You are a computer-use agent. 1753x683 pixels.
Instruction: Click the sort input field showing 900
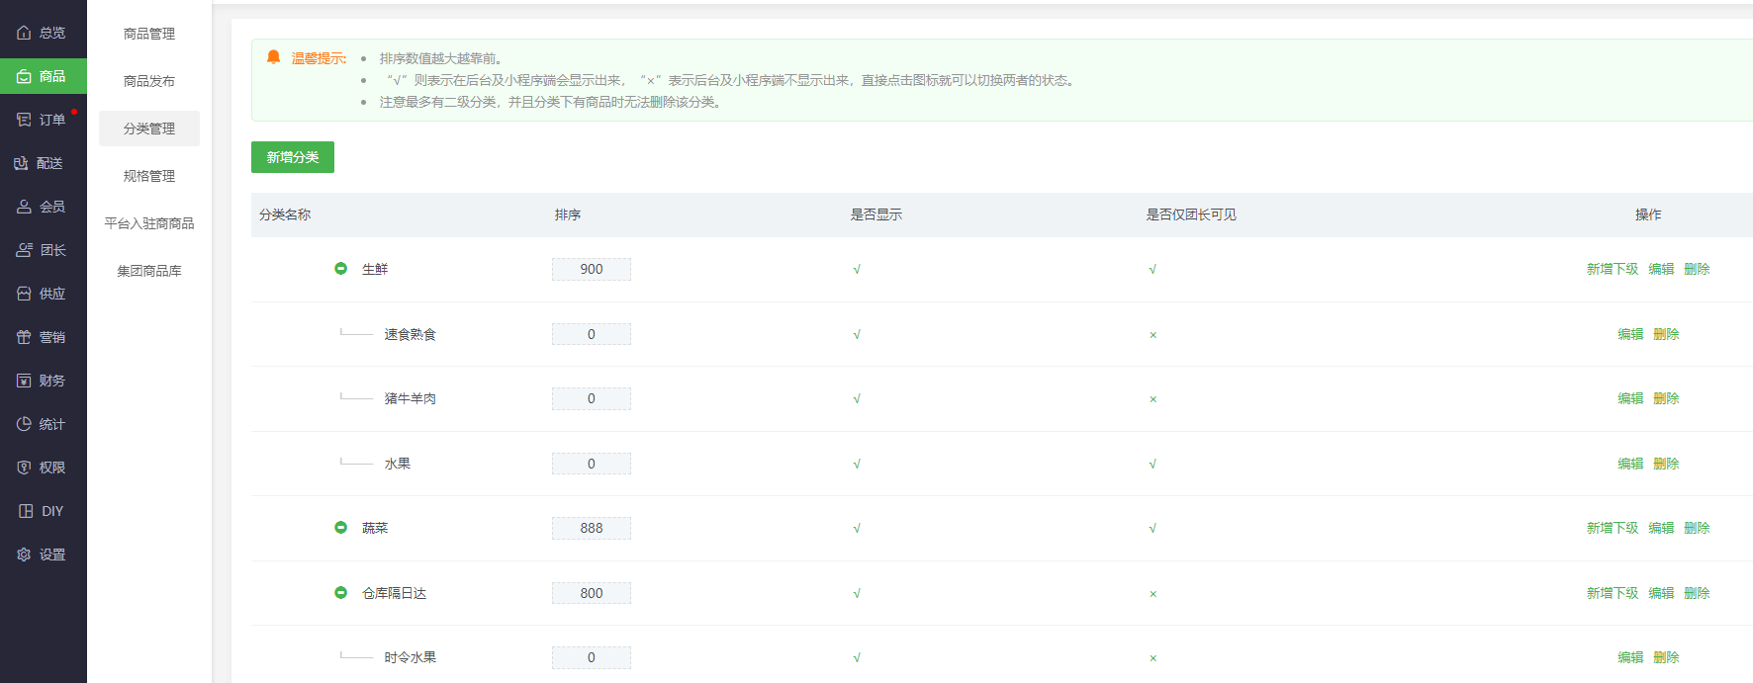coord(592,269)
